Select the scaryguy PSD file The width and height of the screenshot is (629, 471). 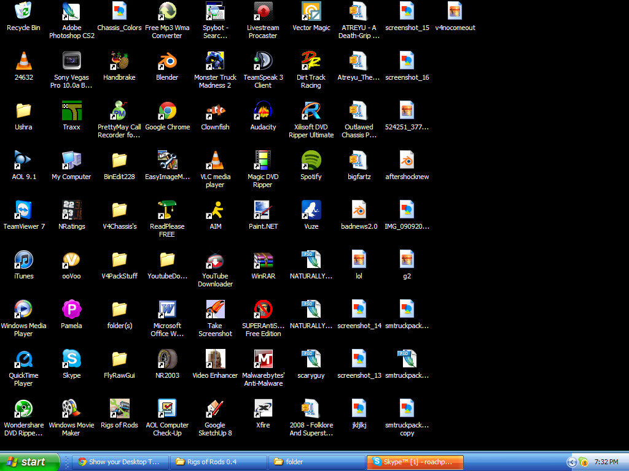tap(311, 359)
